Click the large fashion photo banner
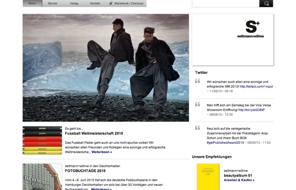Viewport: 296px width, 190px height. [x=106, y=67]
